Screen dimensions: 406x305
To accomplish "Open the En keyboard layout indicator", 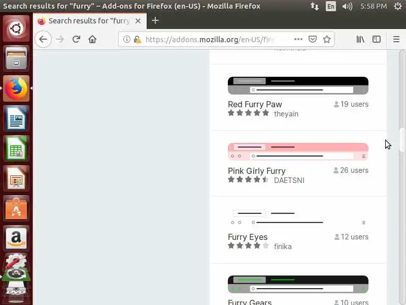I will pos(331,6).
